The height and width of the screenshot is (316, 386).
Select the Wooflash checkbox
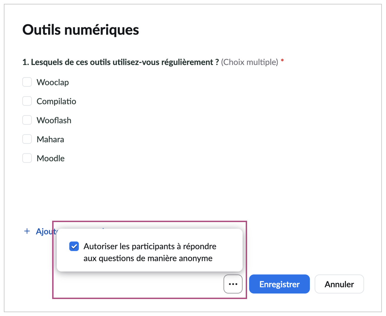point(27,120)
